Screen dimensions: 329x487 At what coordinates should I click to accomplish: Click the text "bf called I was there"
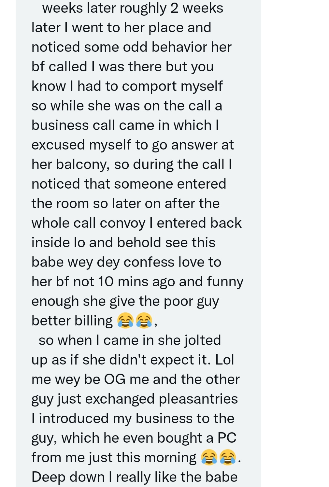pyautogui.click(x=97, y=66)
